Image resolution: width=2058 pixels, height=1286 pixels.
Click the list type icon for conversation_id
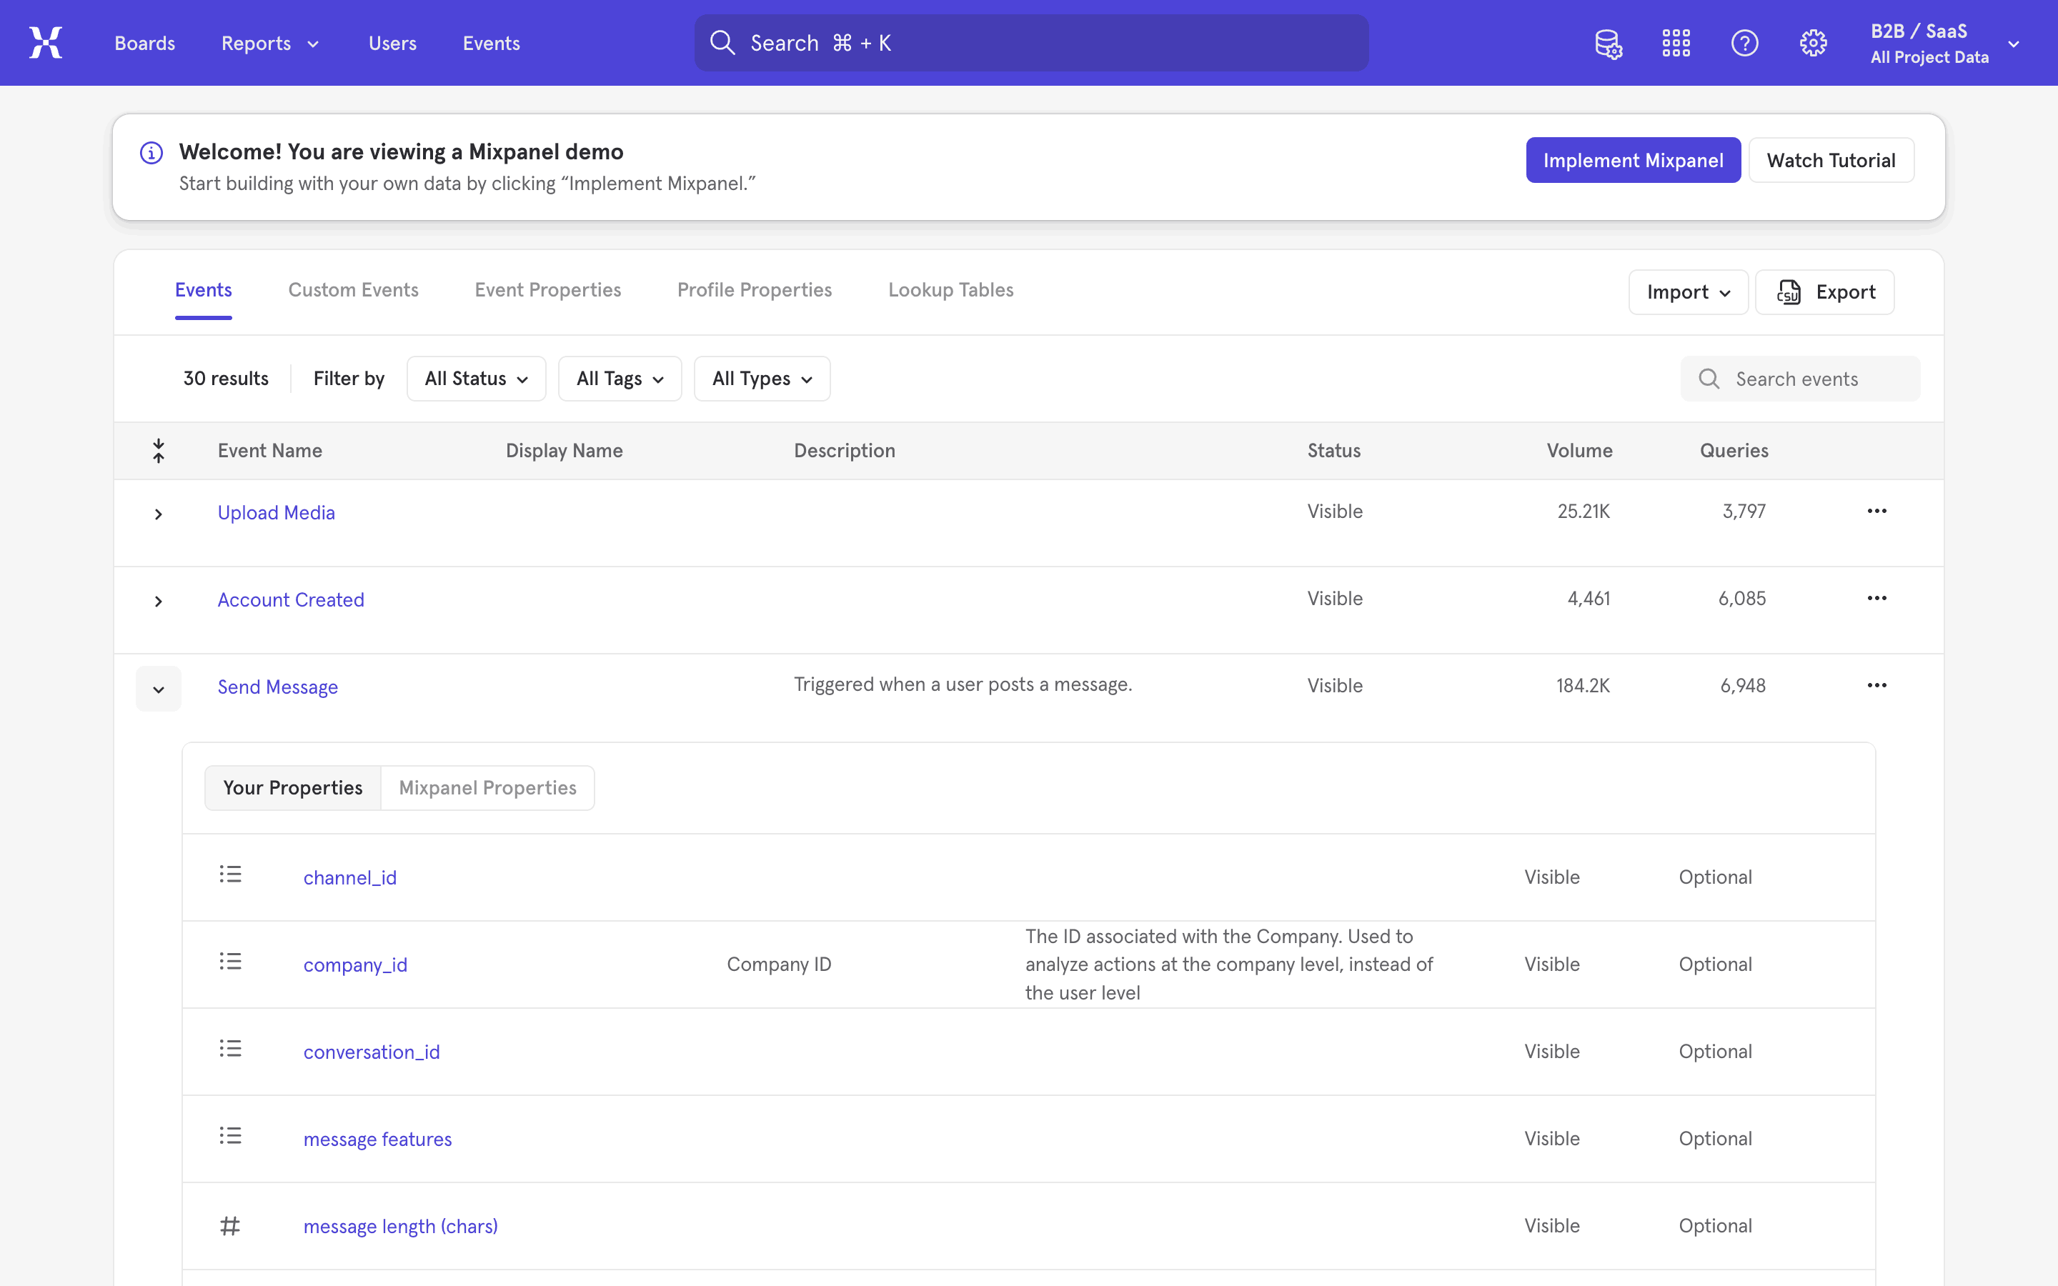pos(231,1049)
